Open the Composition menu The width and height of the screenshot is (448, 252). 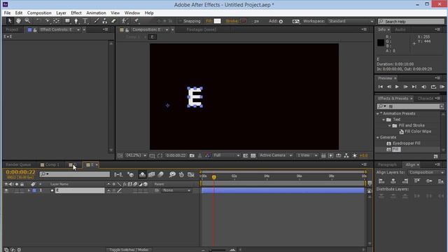39,13
